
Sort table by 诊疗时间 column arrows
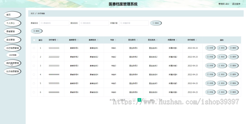pos(197,40)
